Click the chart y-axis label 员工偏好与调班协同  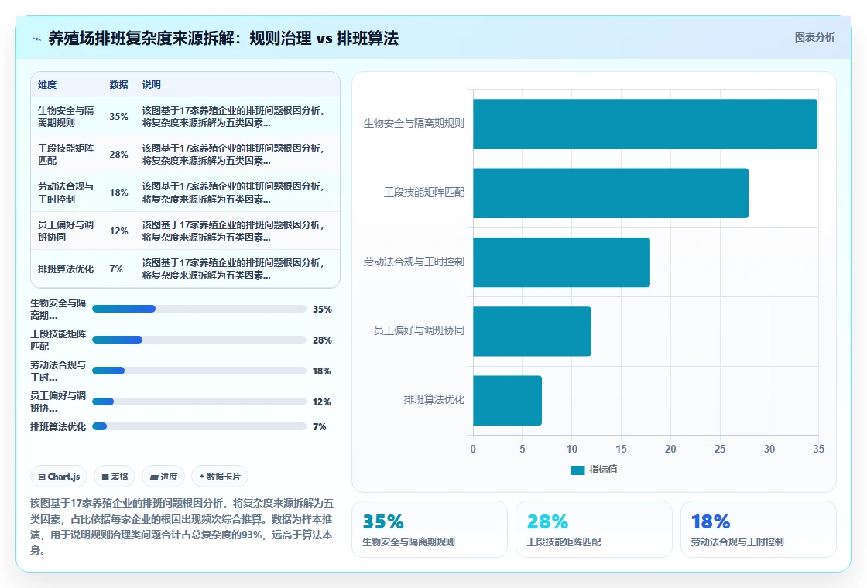[x=419, y=330]
